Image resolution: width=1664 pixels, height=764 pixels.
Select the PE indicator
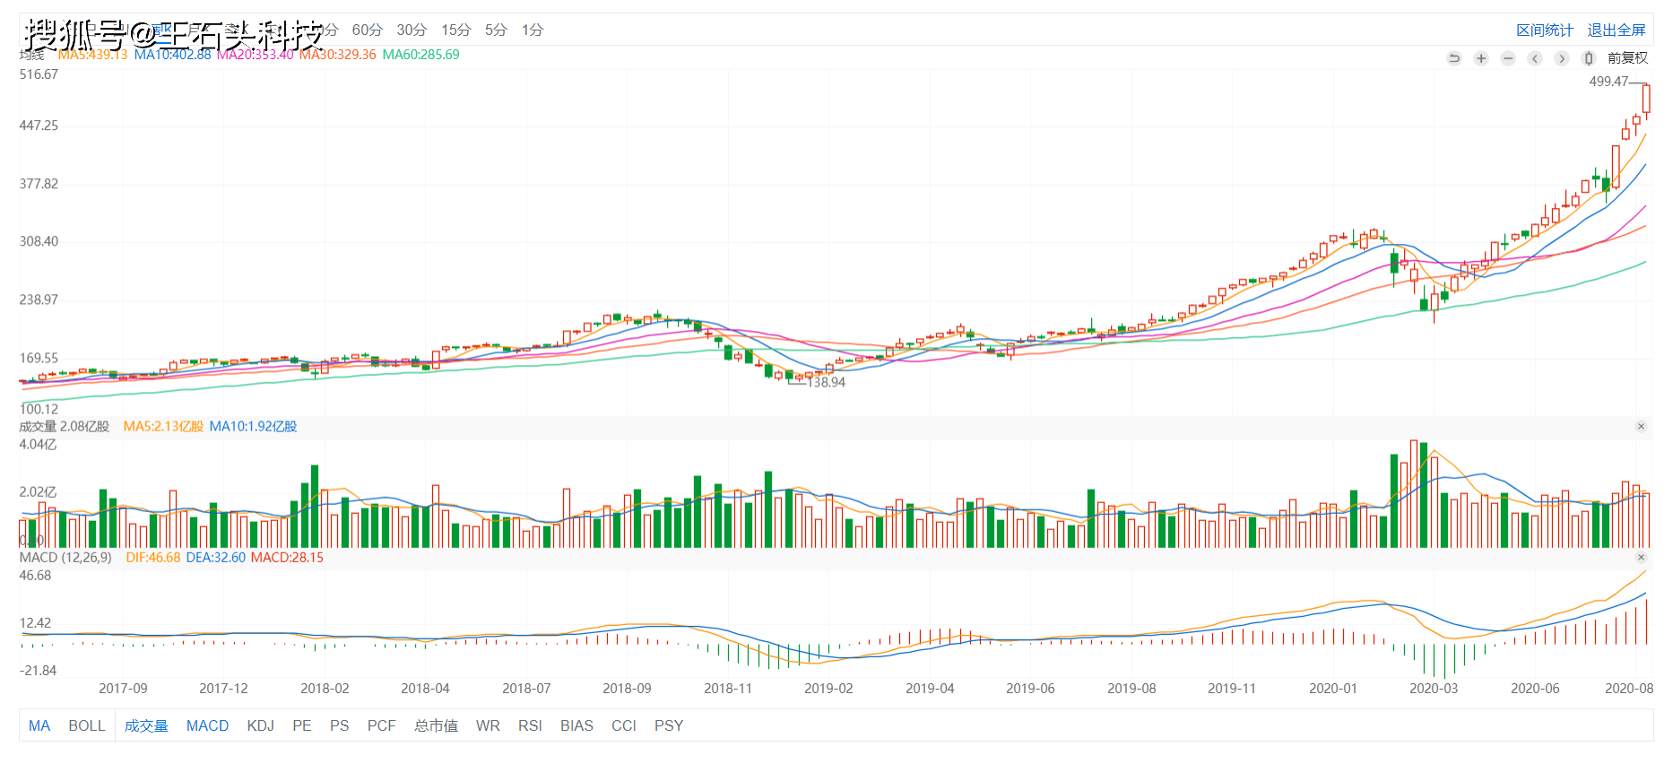coord(302,725)
